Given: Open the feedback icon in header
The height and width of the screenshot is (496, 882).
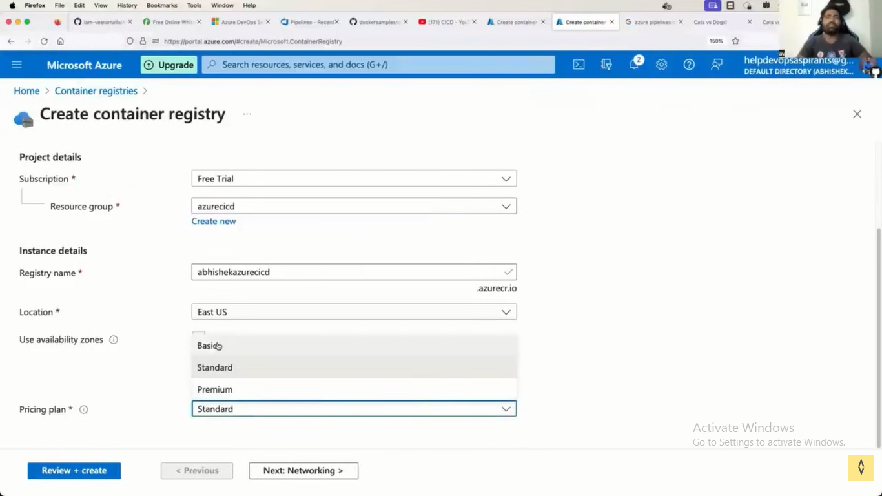Looking at the screenshot, I should [x=717, y=65].
